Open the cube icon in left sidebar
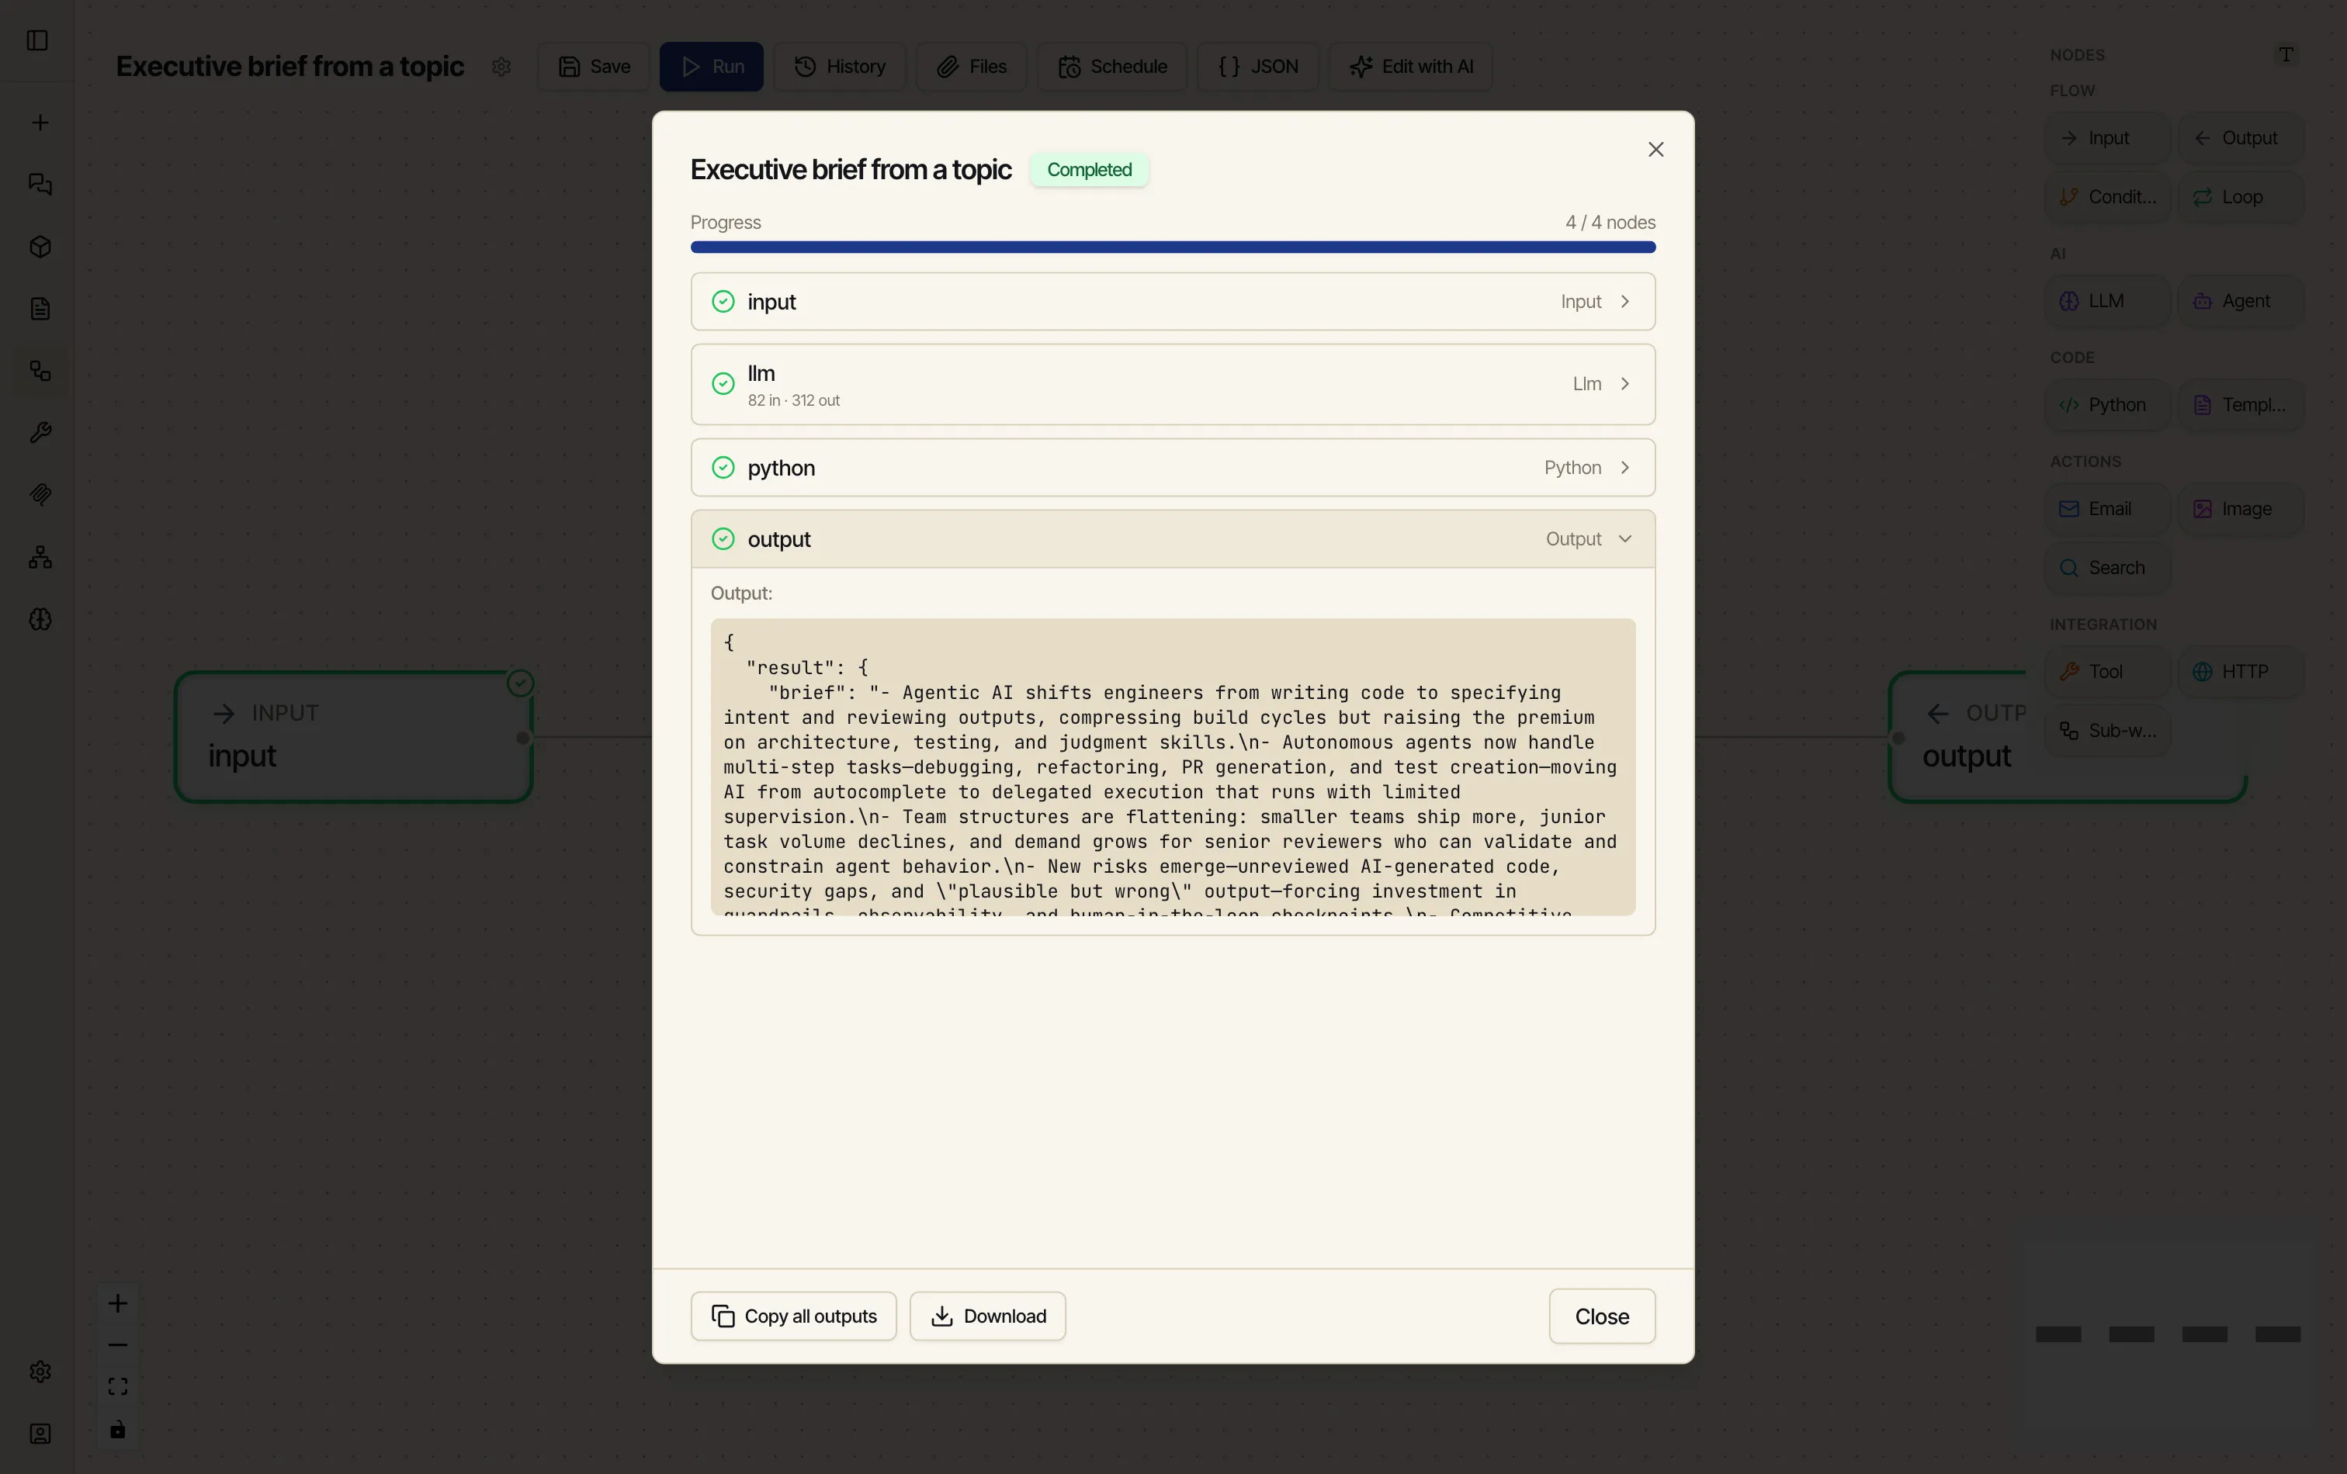This screenshot has width=2347, height=1474. (x=40, y=247)
